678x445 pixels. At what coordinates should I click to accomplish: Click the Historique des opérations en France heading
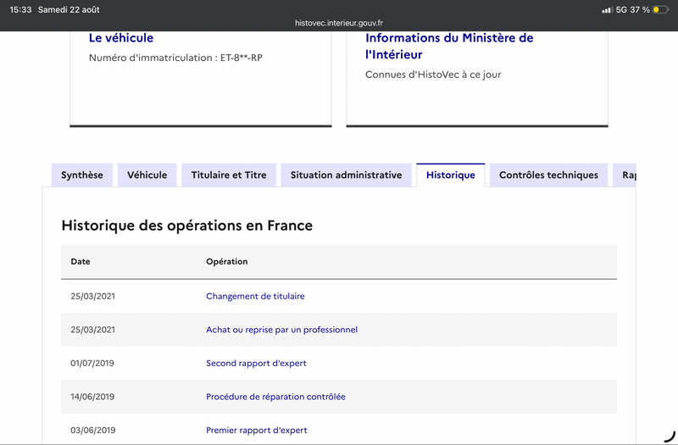coord(186,225)
